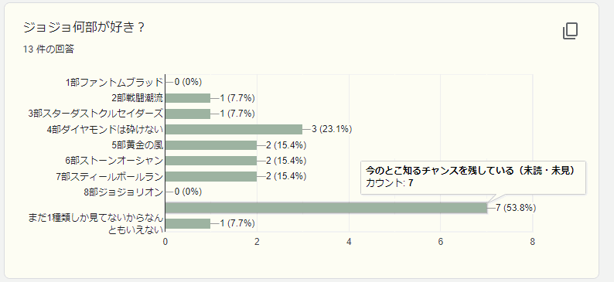Screen dimensions: 614x282
Task: Click the 1部ファントムブラッド label
Action: [114, 82]
